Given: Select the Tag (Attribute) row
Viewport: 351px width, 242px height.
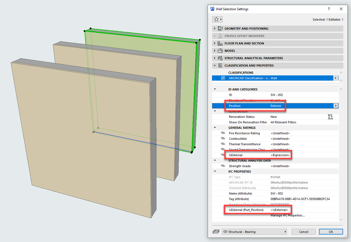Looking at the screenshot, I should [275, 199].
